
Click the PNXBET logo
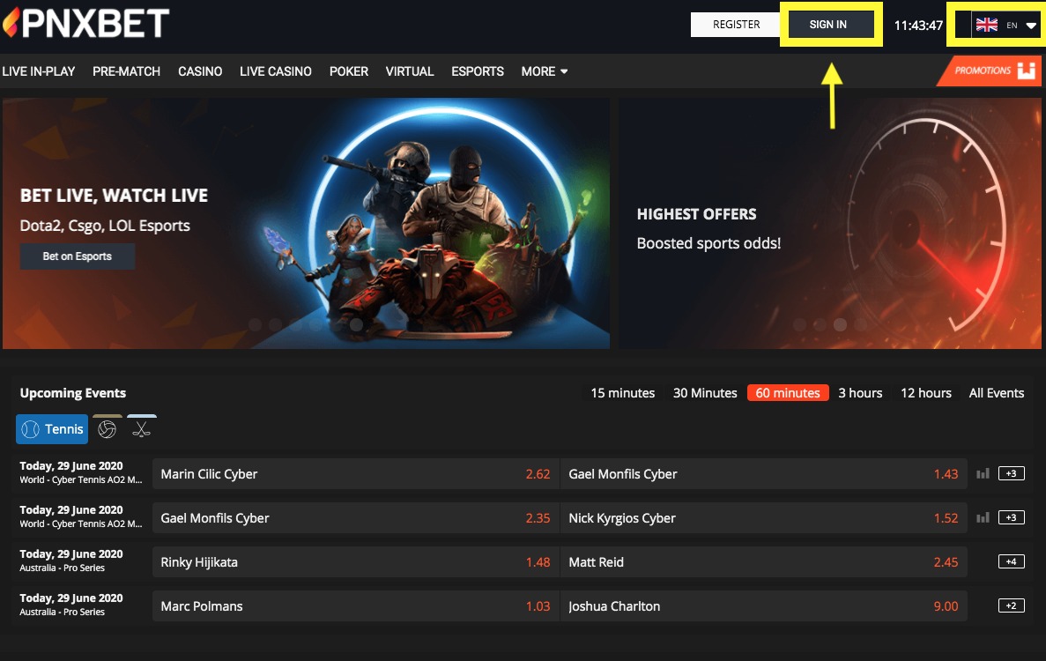(86, 23)
